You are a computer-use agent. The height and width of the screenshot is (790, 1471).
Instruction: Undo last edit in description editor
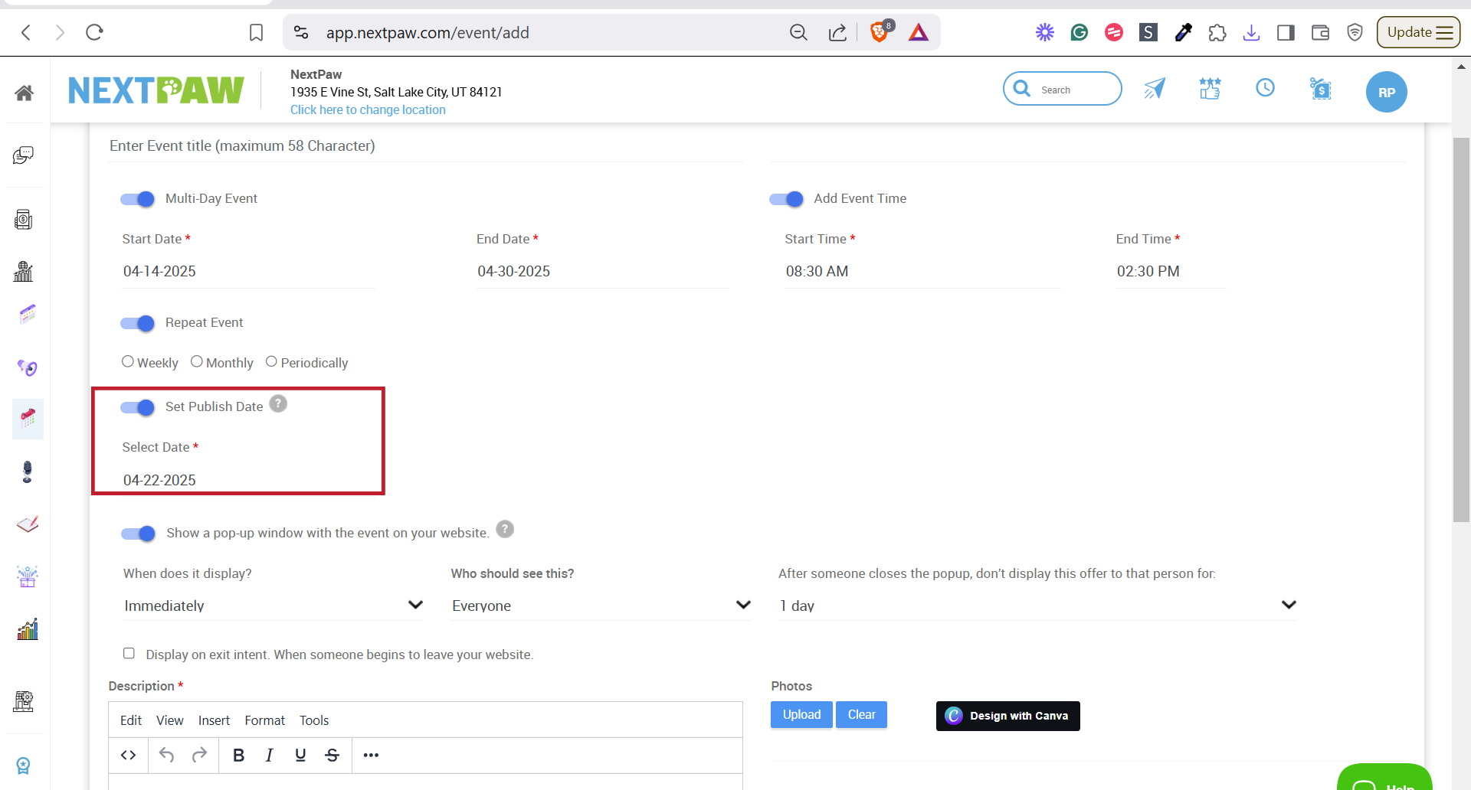point(166,755)
